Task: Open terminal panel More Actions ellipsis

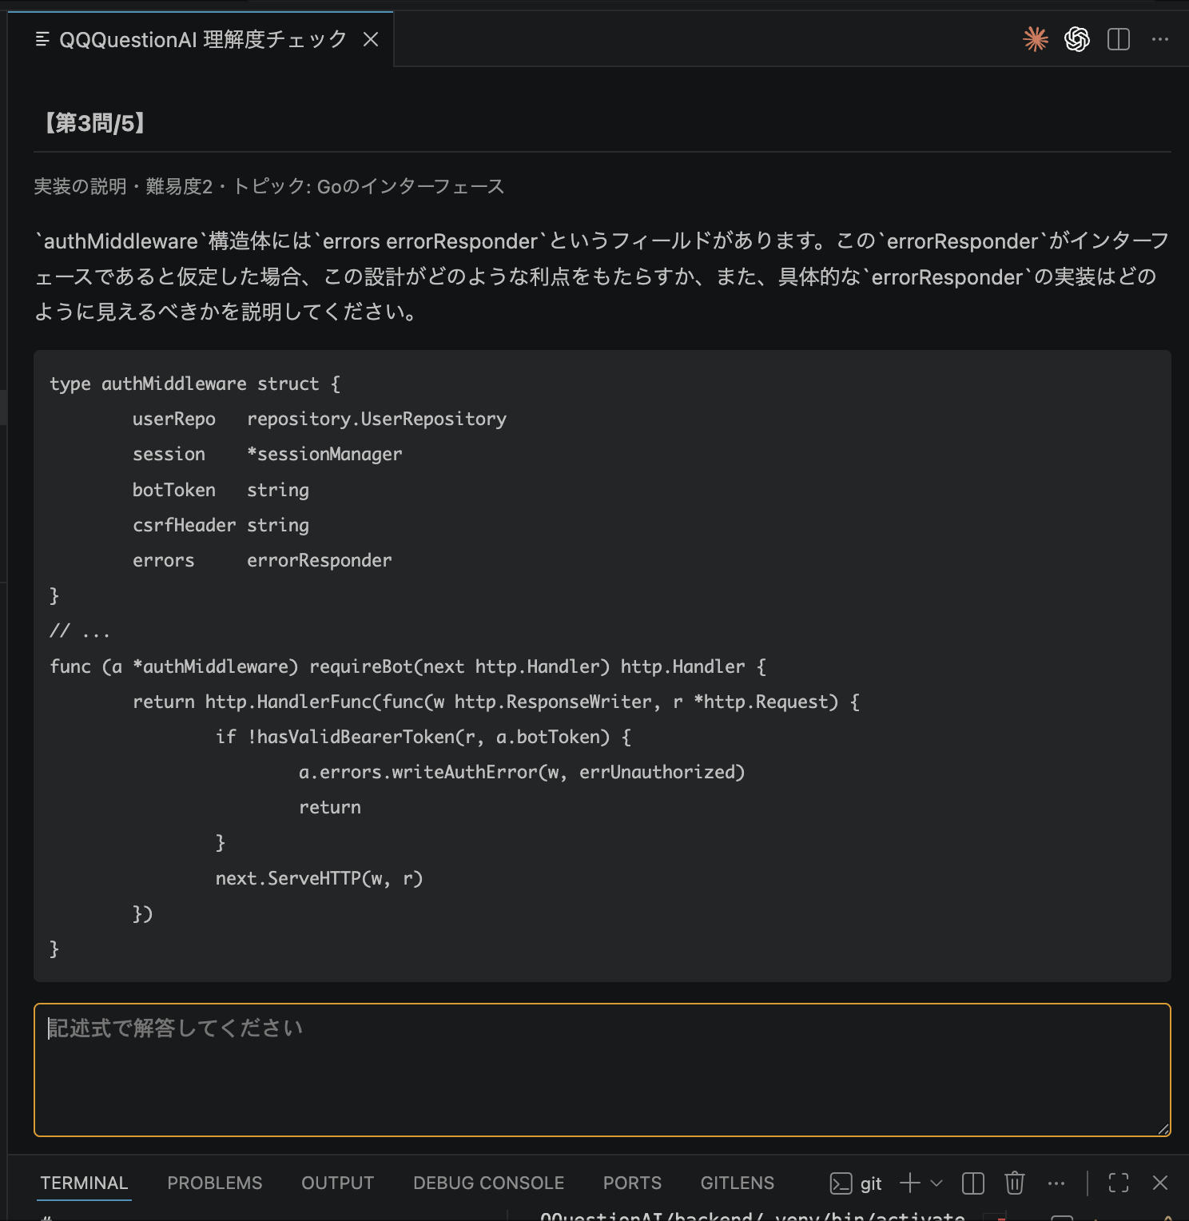Action: coord(1056,1183)
